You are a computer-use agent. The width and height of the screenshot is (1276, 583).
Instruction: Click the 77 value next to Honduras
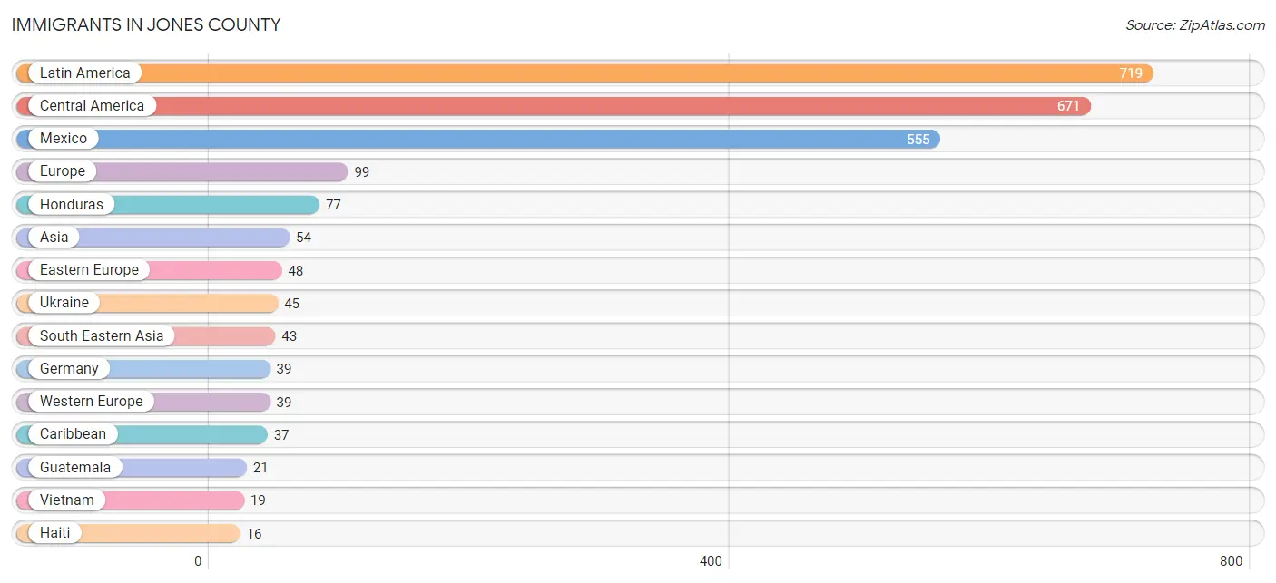tap(333, 205)
